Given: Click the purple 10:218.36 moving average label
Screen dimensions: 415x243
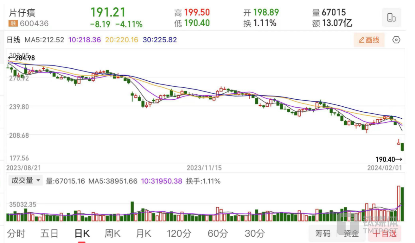Looking at the screenshot, I should coord(85,40).
